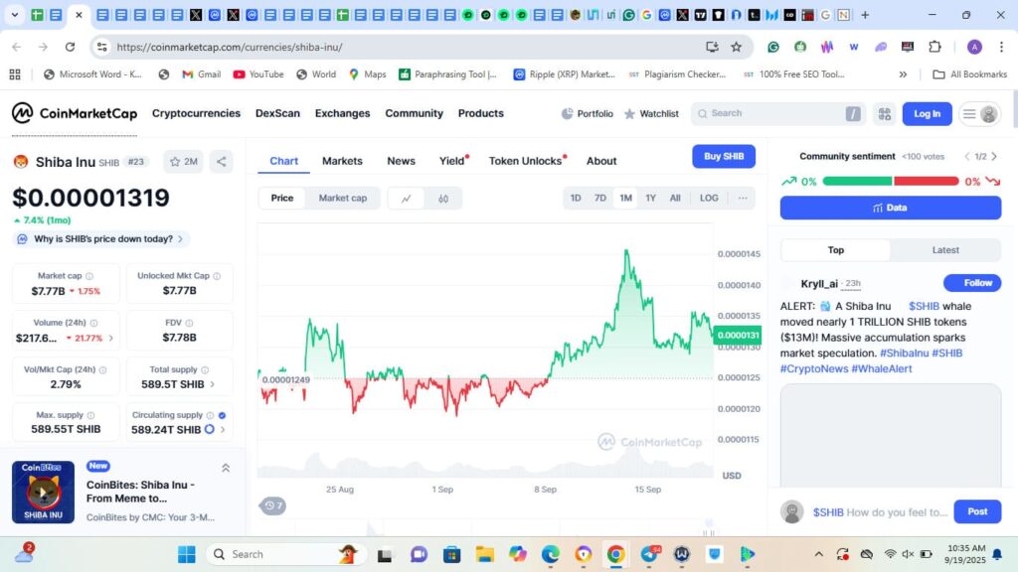Open the apps grid icon beside search

click(884, 114)
